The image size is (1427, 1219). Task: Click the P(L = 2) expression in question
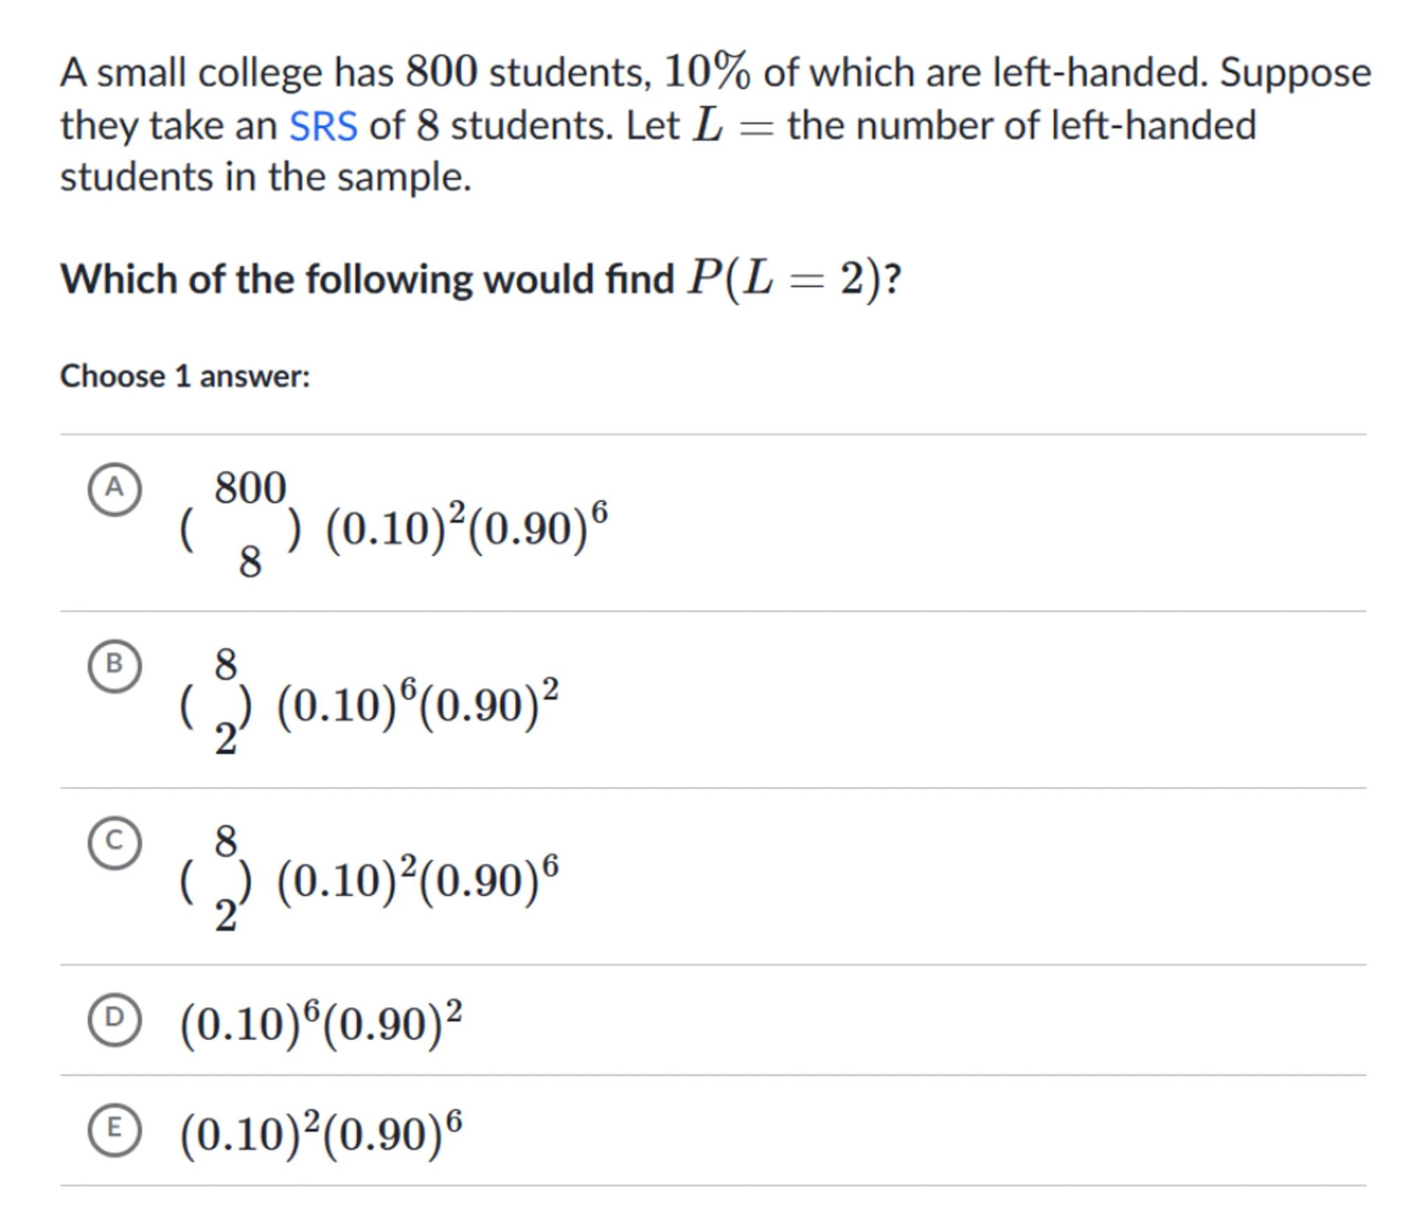click(785, 279)
